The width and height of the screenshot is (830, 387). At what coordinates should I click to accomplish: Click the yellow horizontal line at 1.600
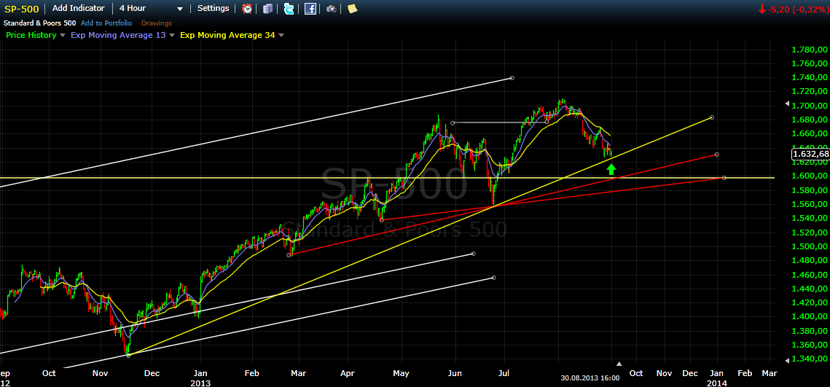(219, 177)
